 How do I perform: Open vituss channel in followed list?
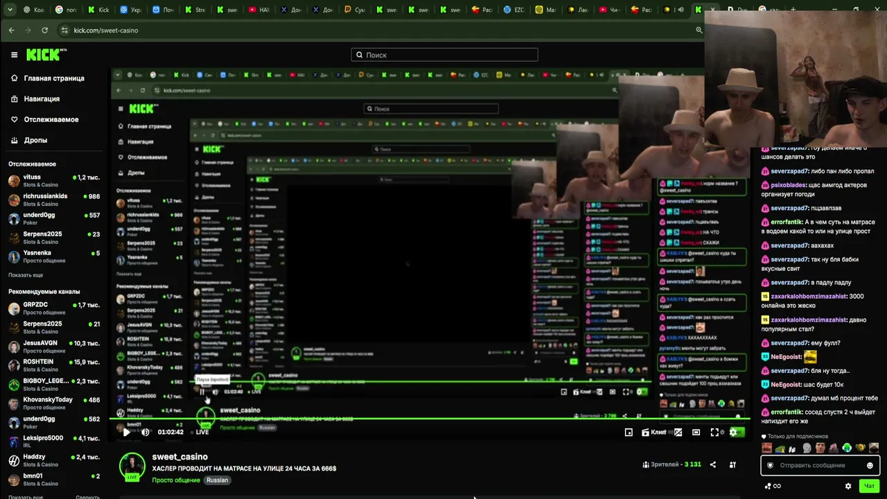click(54, 181)
